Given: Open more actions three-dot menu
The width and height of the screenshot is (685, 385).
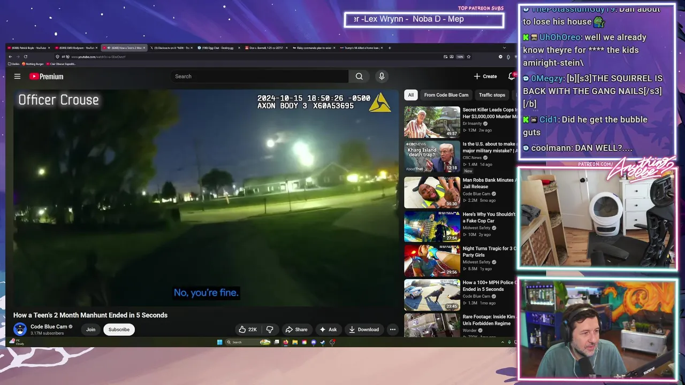Looking at the screenshot, I should [x=392, y=329].
